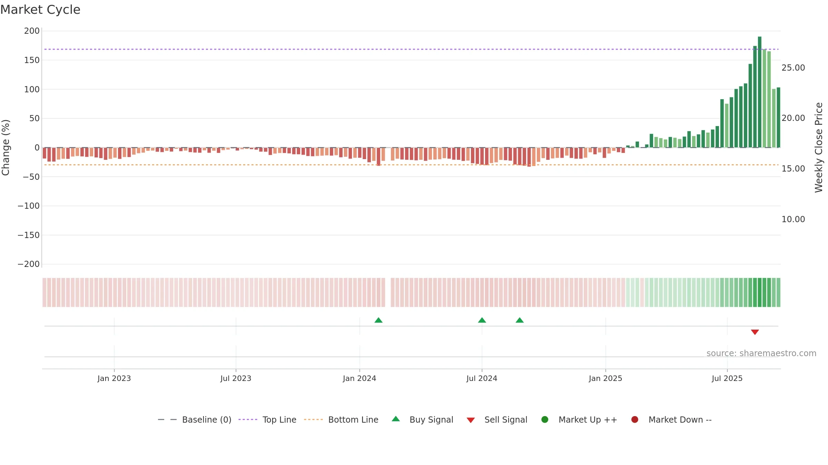The image size is (828, 465).
Task: Click the Baseline (0) legend entry
Action: coord(194,420)
